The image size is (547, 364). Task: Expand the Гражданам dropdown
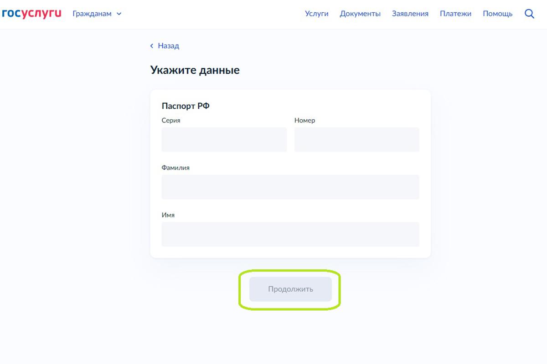(97, 14)
